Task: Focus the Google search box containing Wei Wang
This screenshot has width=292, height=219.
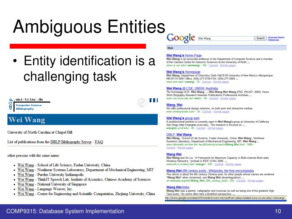Action: (x=226, y=38)
